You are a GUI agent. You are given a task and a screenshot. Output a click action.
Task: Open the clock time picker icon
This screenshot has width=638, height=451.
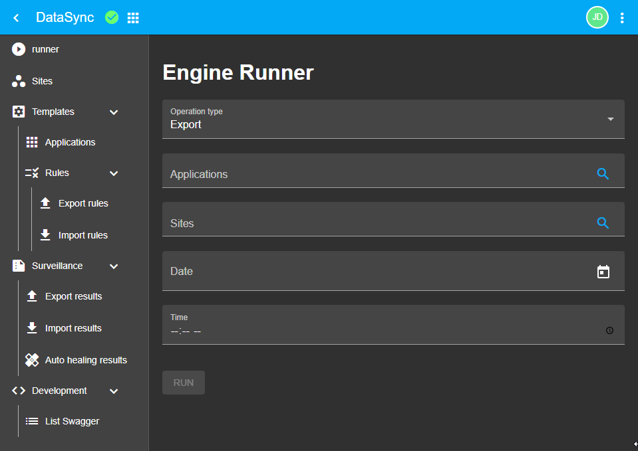coord(609,330)
